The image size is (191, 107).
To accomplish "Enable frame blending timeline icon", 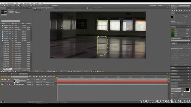I will [x=42, y=77].
